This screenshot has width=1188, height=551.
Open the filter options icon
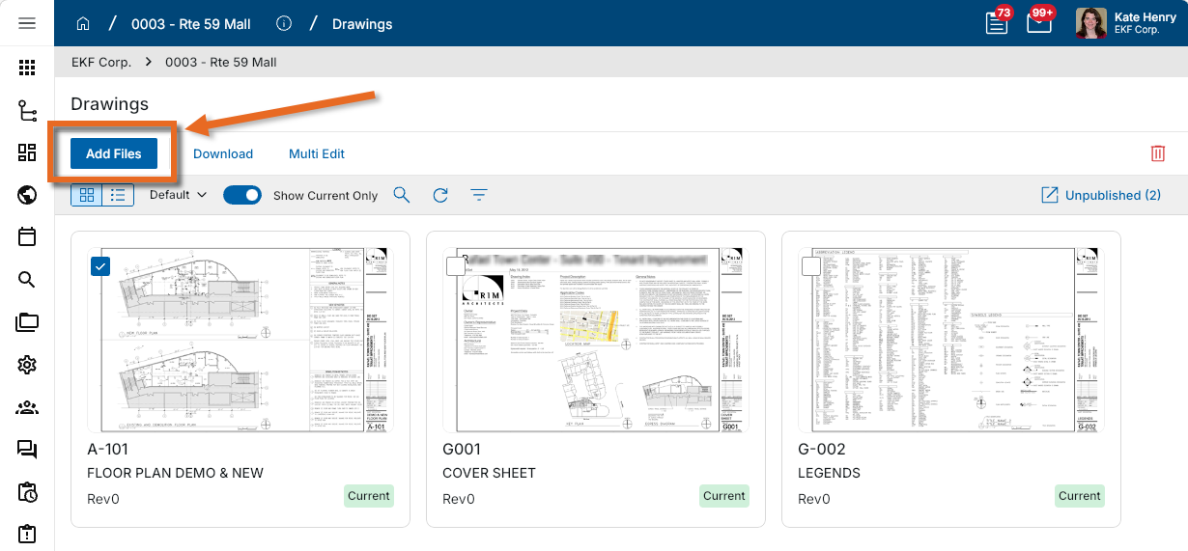point(479,195)
